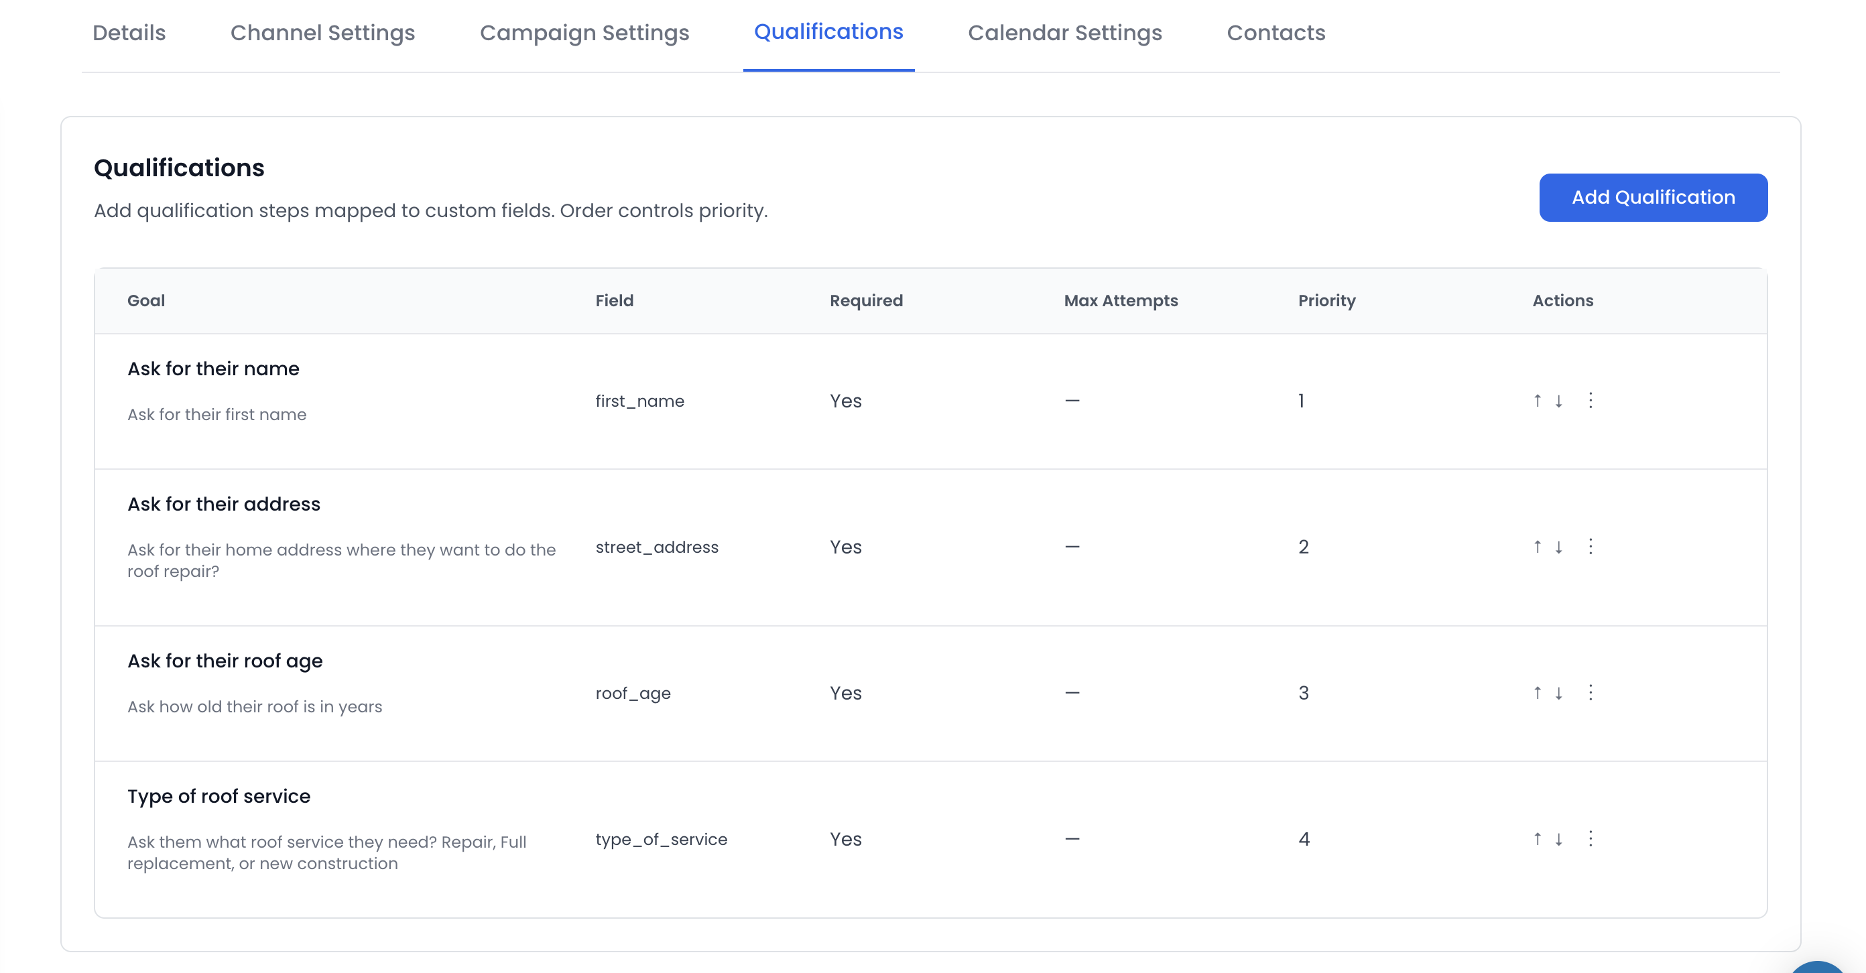Image resolution: width=1866 pixels, height=973 pixels.
Task: Open the Calendar Settings tab
Action: [1064, 33]
